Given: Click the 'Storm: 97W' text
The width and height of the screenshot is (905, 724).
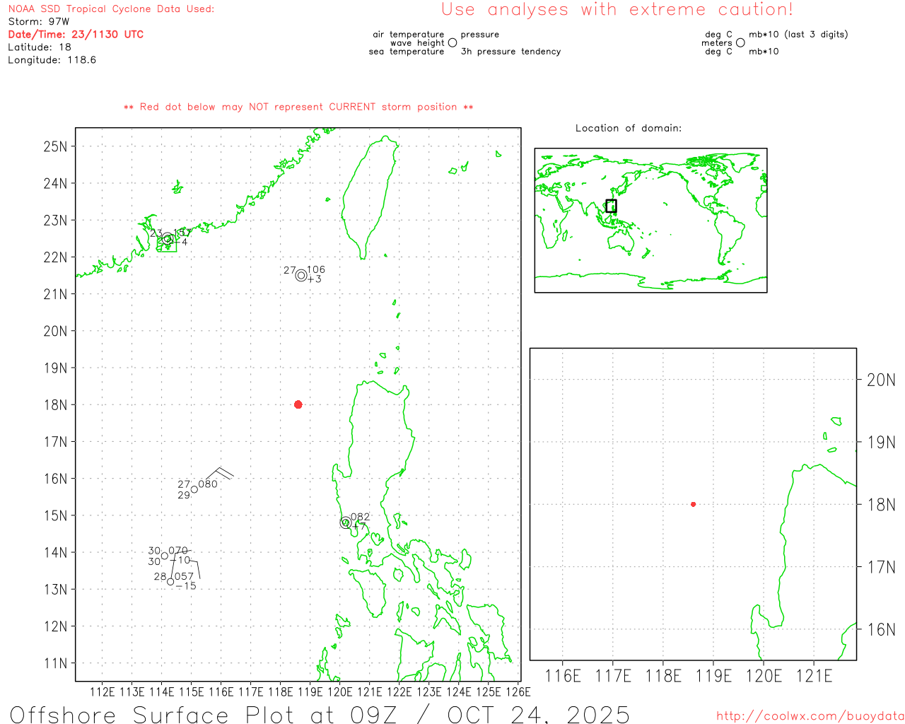Looking at the screenshot, I should point(39,21).
